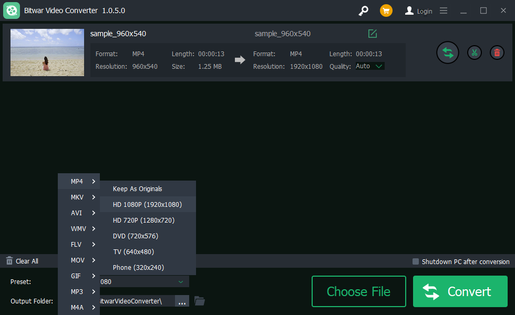Close the Bitwar Video Converter window

point(503,11)
